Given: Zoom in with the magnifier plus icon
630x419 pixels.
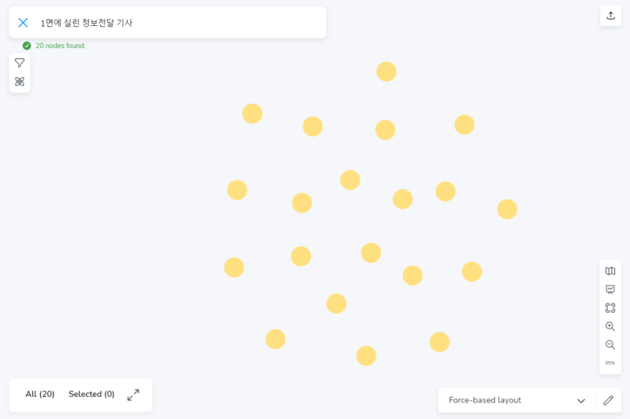Looking at the screenshot, I should click(610, 326).
